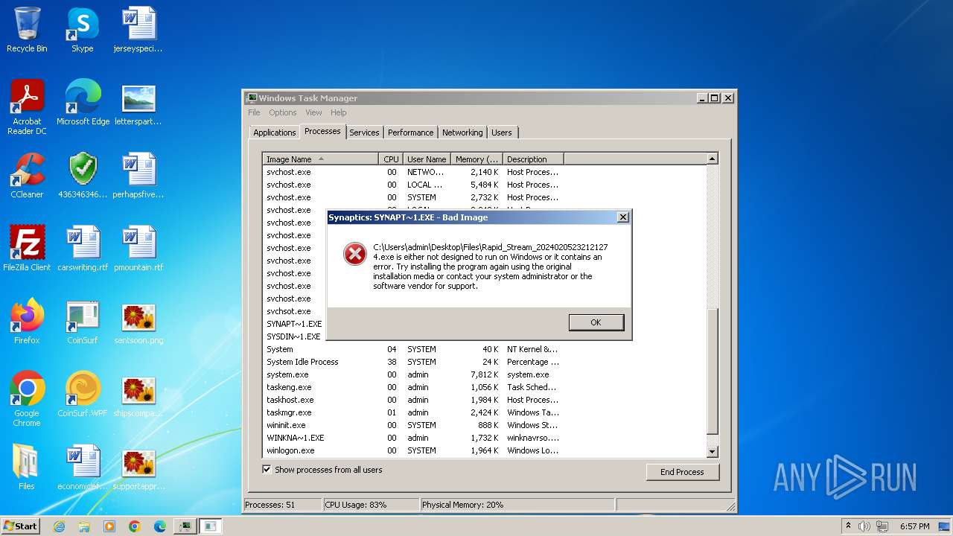Launch the Microsoft Edge desktop shortcut
Viewport: 953px width, 536px height.
coord(83,103)
